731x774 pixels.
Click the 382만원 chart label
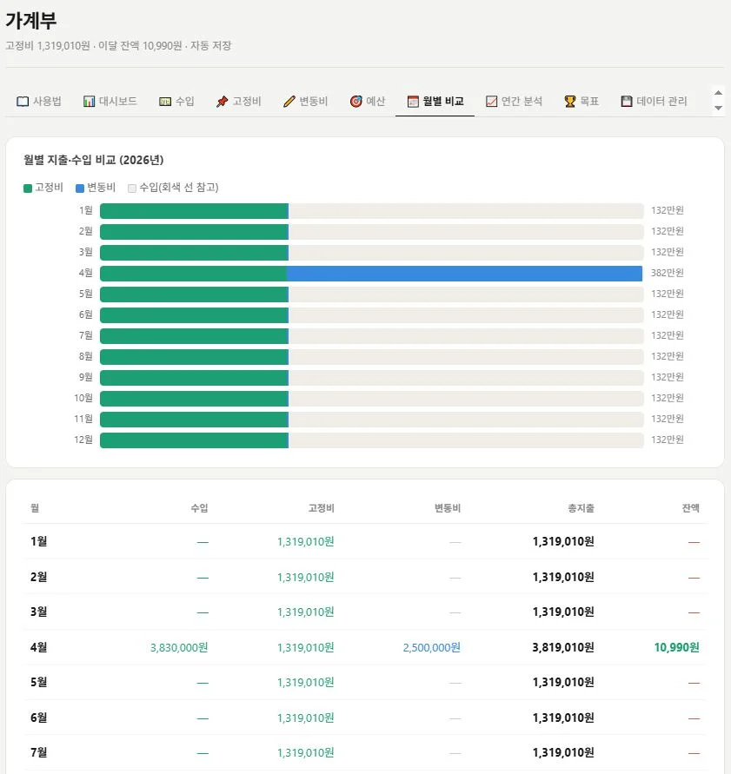coord(668,273)
